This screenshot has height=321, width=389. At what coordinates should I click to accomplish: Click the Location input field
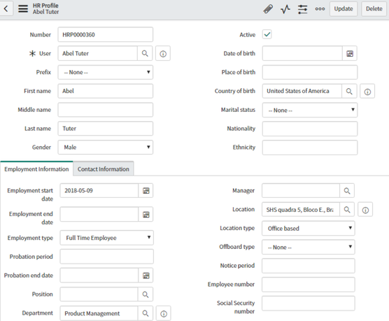click(301, 210)
